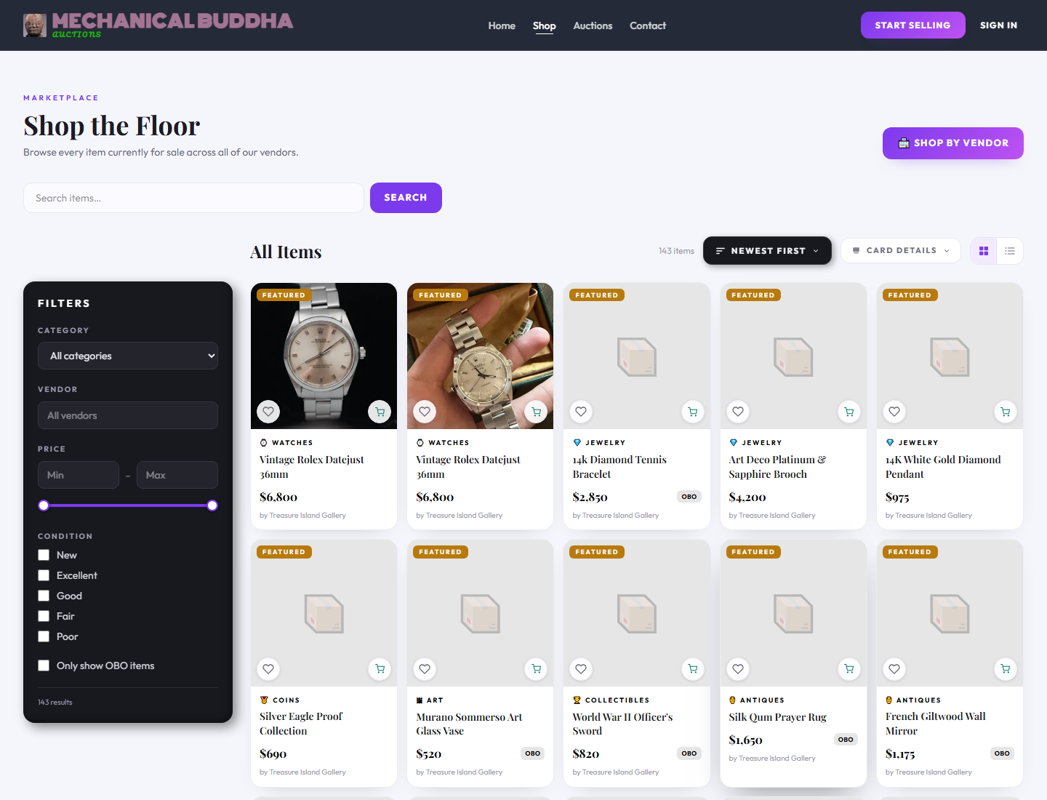Favorite the Art Deco Platinum & Sapphire Brooch
The width and height of the screenshot is (1047, 800).
tap(738, 412)
